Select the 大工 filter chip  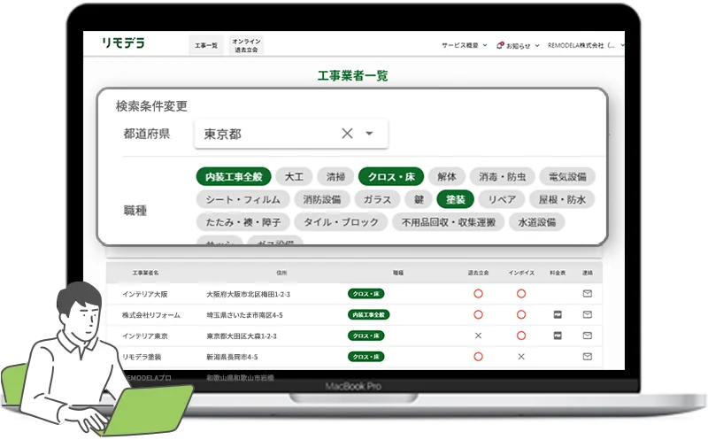coord(294,177)
